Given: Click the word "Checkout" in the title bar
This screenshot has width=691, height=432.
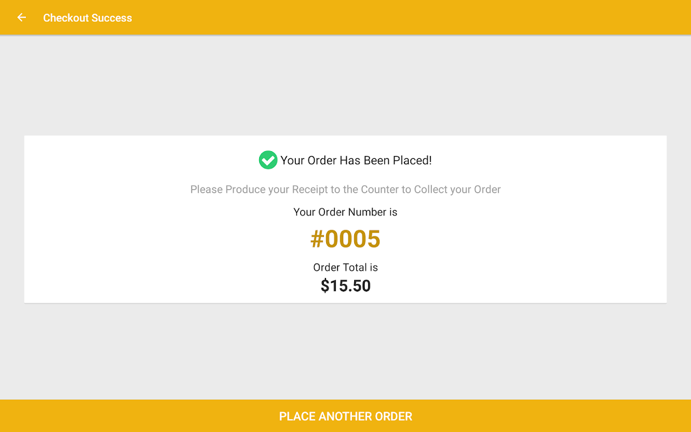Looking at the screenshot, I should [65, 18].
